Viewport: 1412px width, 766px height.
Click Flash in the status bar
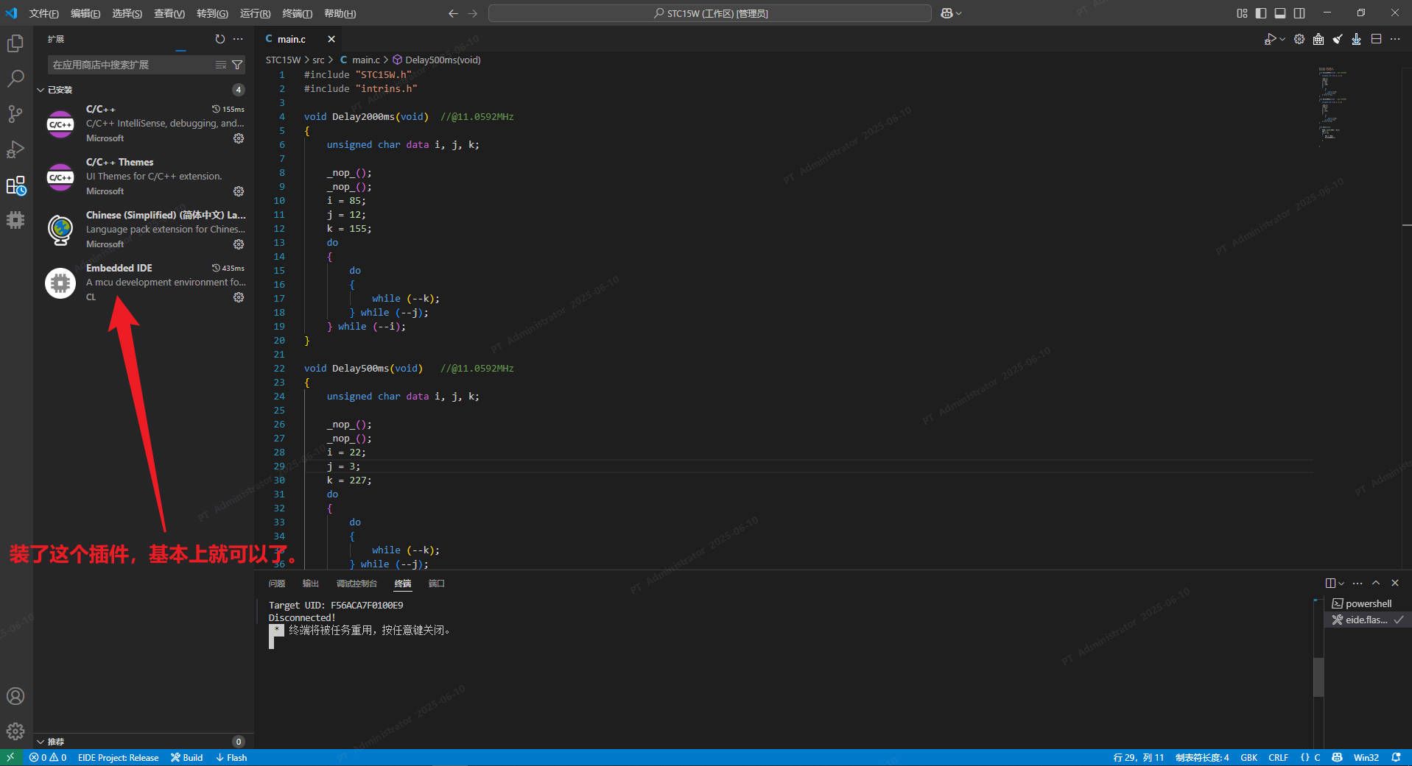(232, 757)
